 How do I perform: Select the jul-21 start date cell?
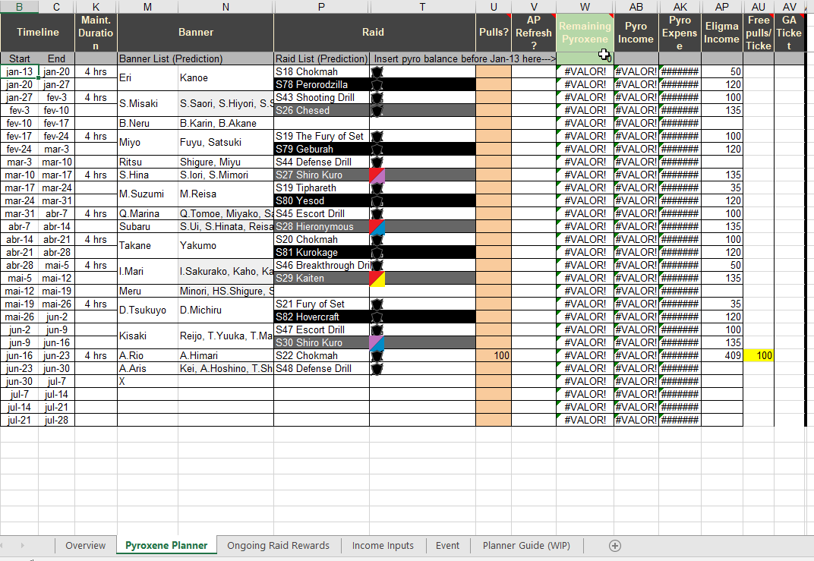(x=19, y=420)
